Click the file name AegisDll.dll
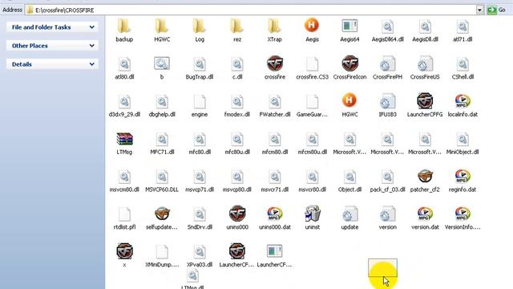 (425, 39)
